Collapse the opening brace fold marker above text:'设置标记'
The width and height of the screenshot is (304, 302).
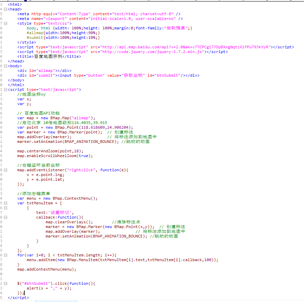pos(5,208)
